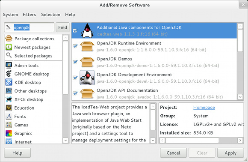
Task: Click the package list scroll-down arrow
Action: 240,97
